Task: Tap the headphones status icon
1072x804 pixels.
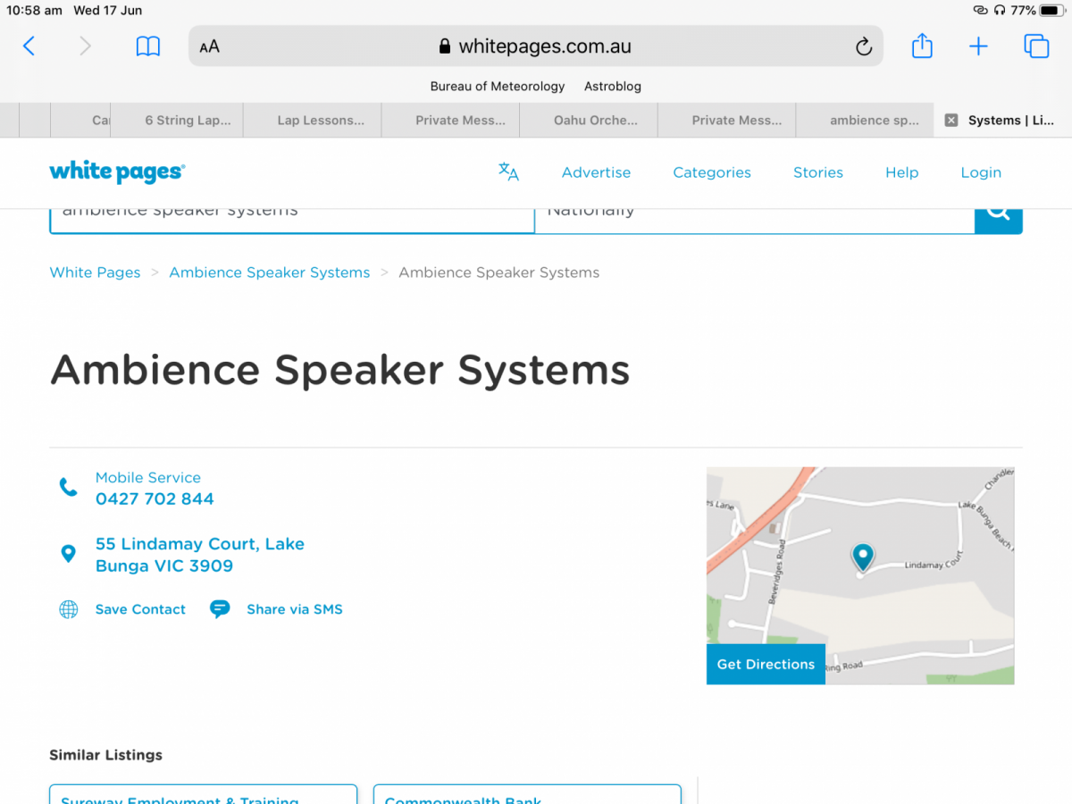Action: (1000, 11)
